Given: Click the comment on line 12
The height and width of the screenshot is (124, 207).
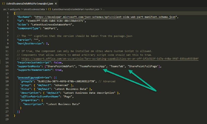Looking at the screenshot, I should [85, 55].
